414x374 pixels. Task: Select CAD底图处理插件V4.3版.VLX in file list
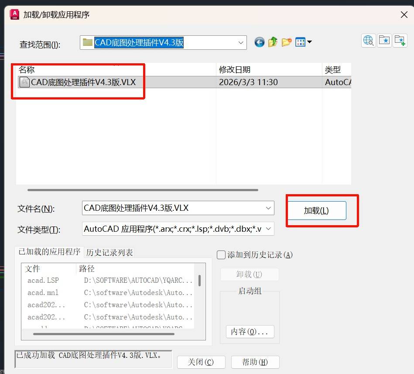pos(83,82)
